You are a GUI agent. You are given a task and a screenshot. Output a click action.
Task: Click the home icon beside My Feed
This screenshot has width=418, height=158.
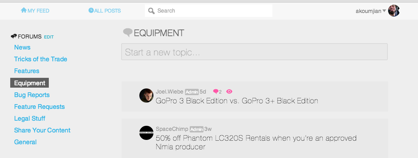point(24,10)
